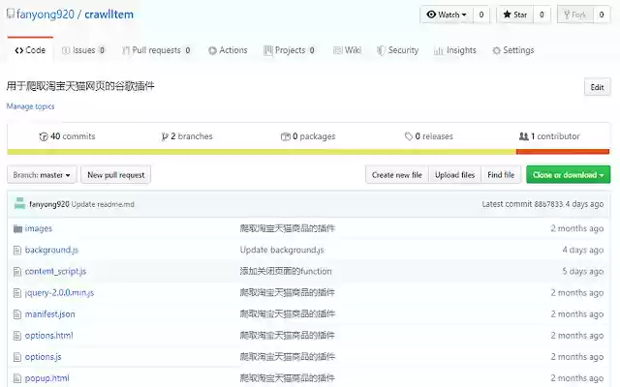Click the New pull request button
The image size is (620, 387).
point(116,175)
